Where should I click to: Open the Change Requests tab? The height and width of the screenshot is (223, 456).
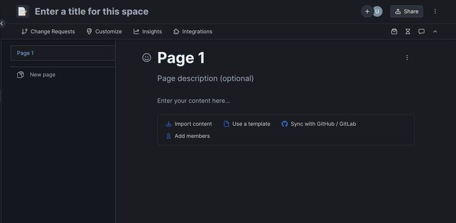[x=48, y=31]
